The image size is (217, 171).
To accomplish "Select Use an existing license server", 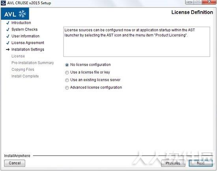I will pyautogui.click(x=67, y=80).
